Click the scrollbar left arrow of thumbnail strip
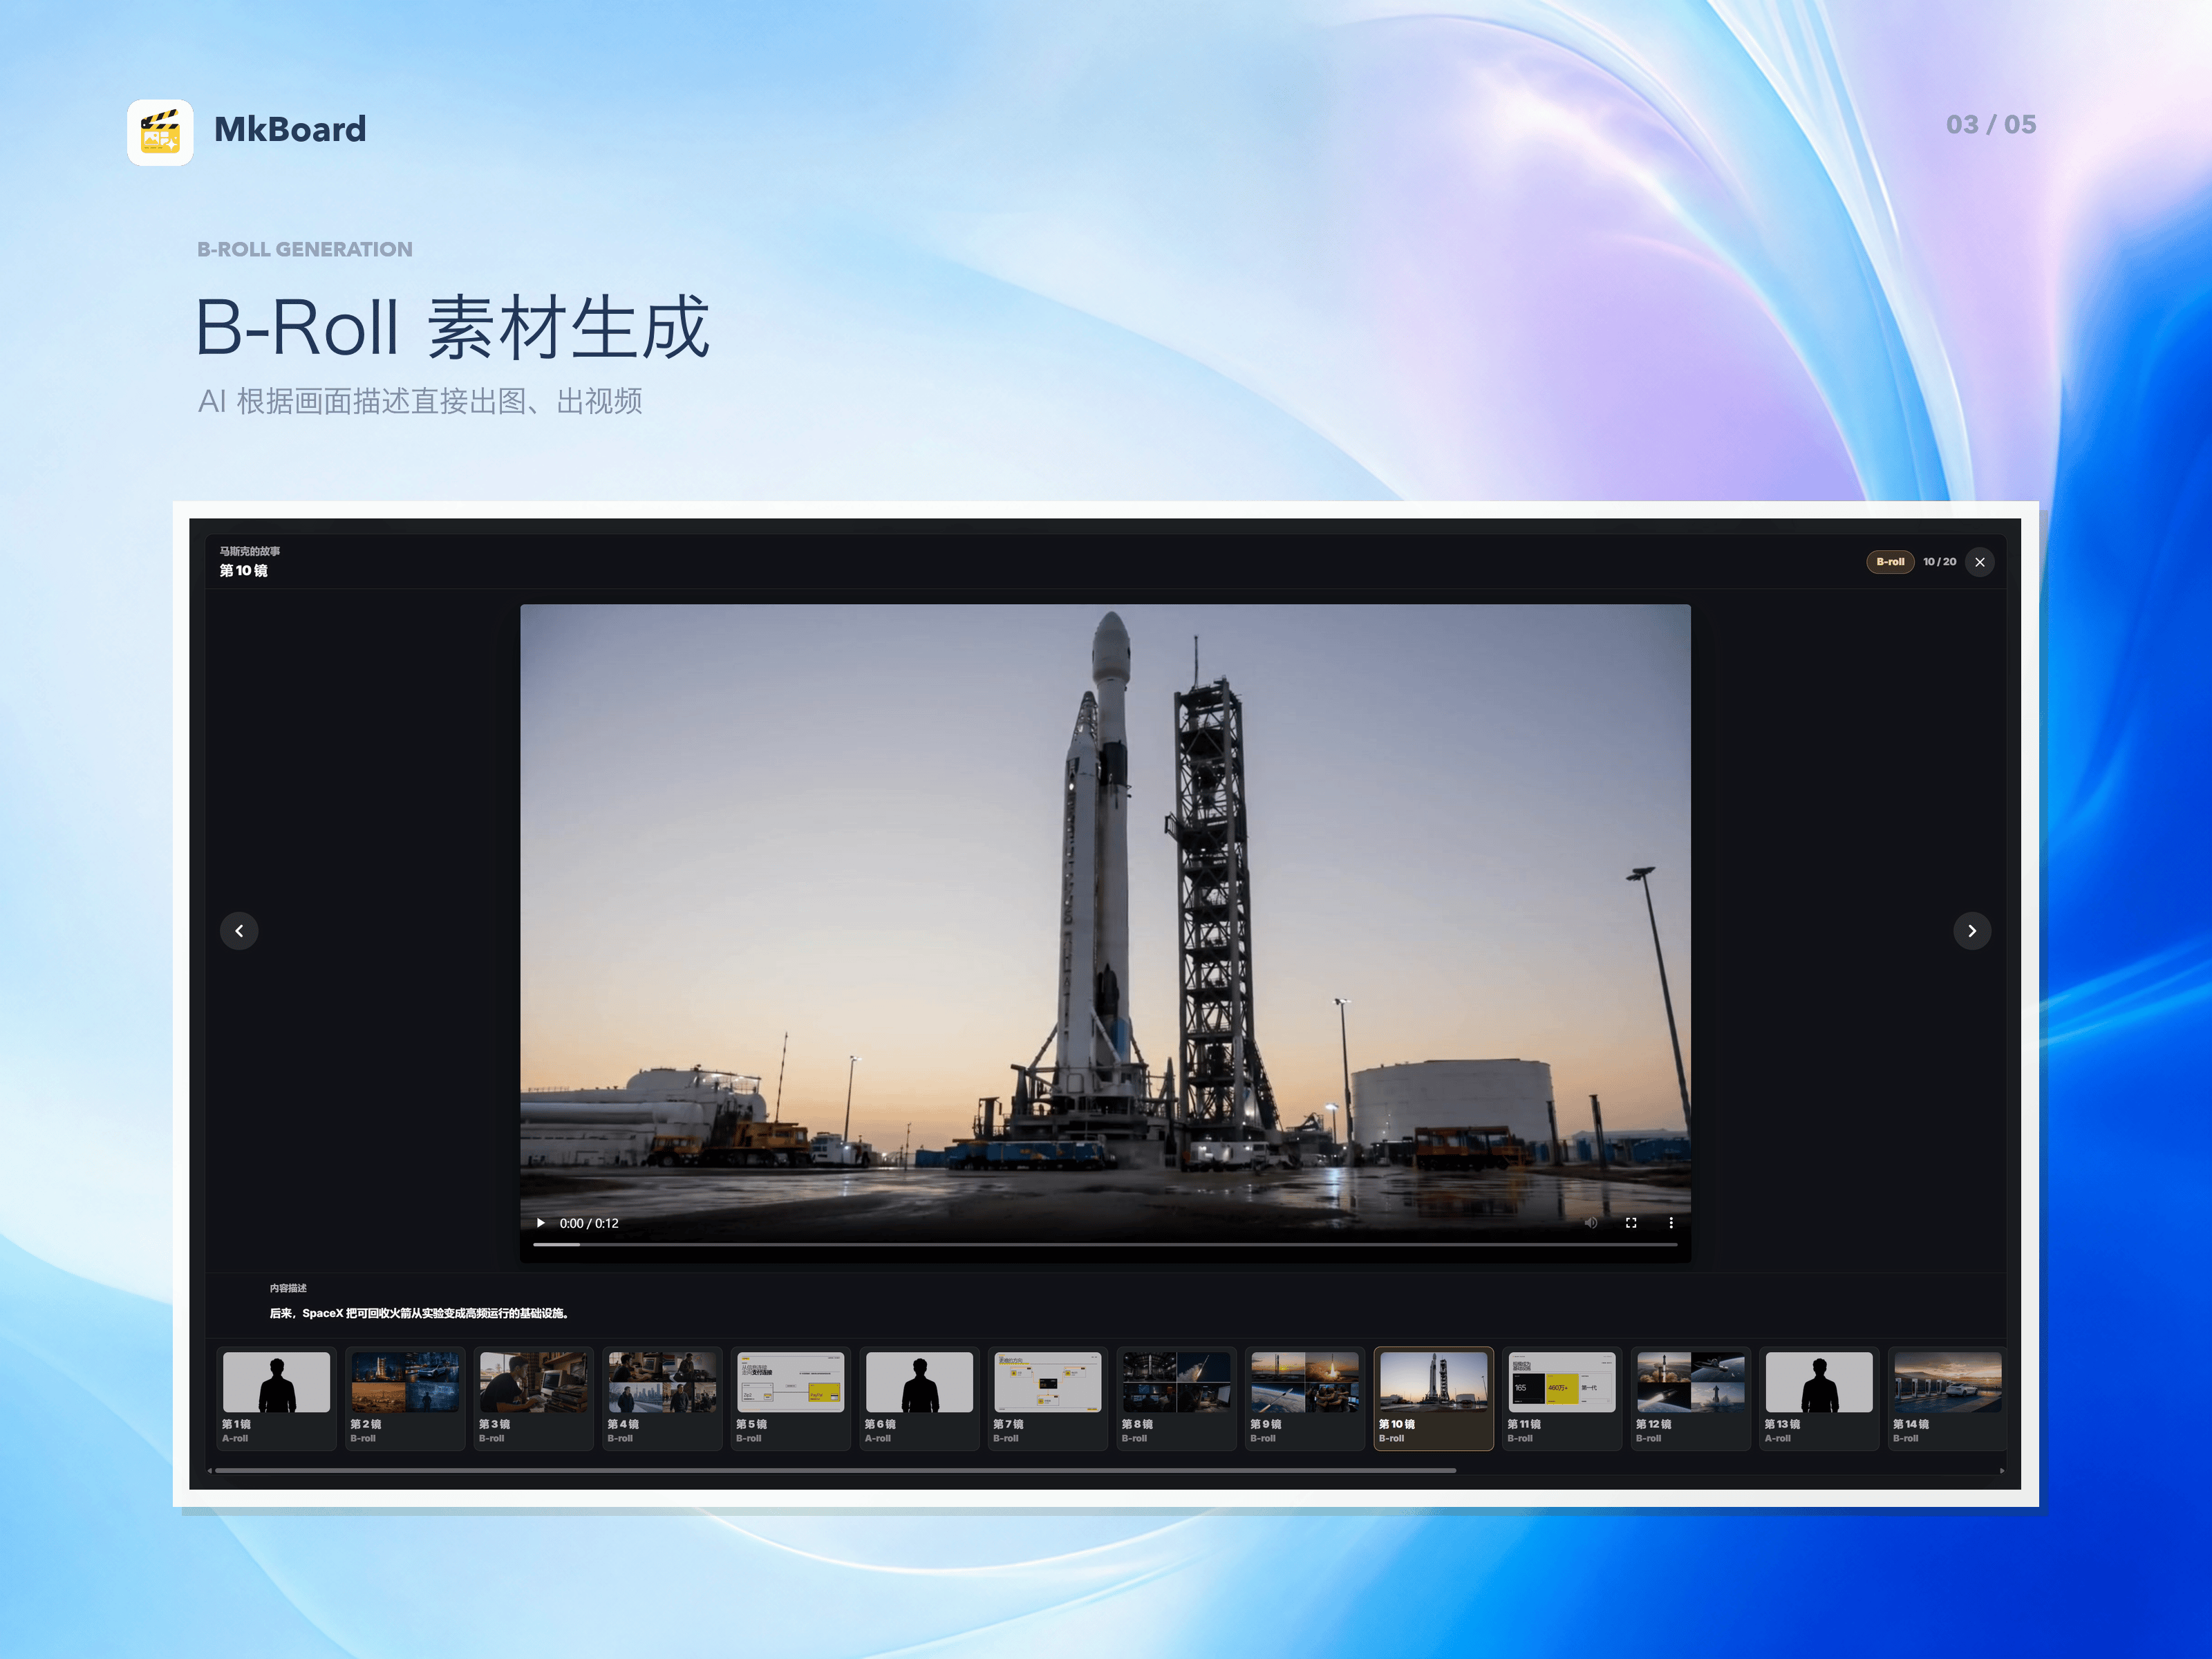The image size is (2212, 1659). (210, 1471)
